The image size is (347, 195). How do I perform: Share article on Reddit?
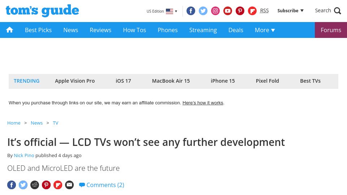(35, 185)
